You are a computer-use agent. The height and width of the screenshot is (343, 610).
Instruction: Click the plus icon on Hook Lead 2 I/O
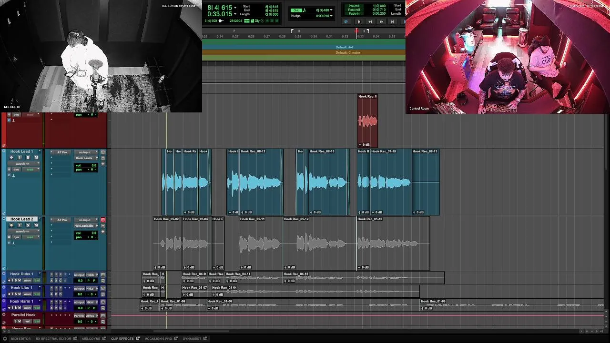pos(102,232)
